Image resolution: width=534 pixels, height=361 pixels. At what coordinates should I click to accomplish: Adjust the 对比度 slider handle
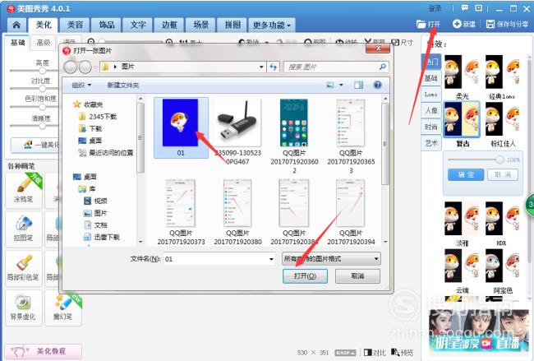pyautogui.click(x=42, y=89)
